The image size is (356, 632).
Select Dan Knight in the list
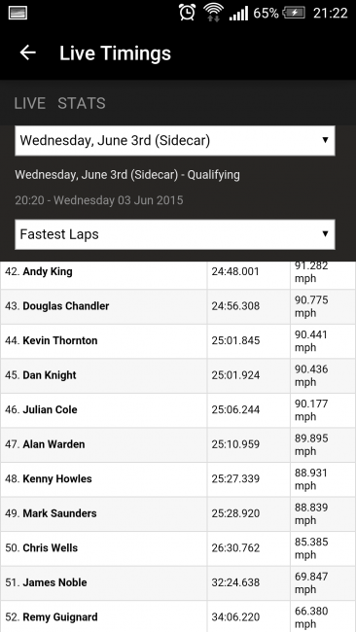coord(50,375)
